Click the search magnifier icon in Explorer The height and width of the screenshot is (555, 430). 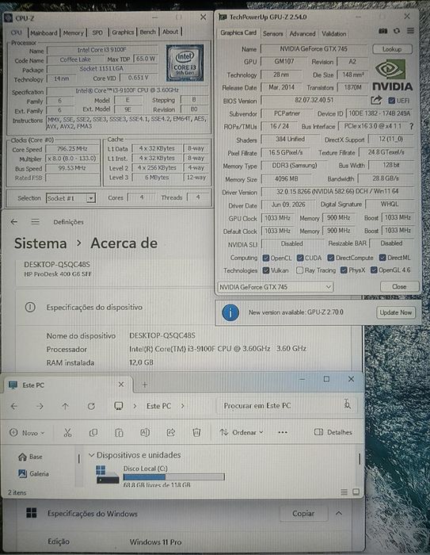pos(348,404)
